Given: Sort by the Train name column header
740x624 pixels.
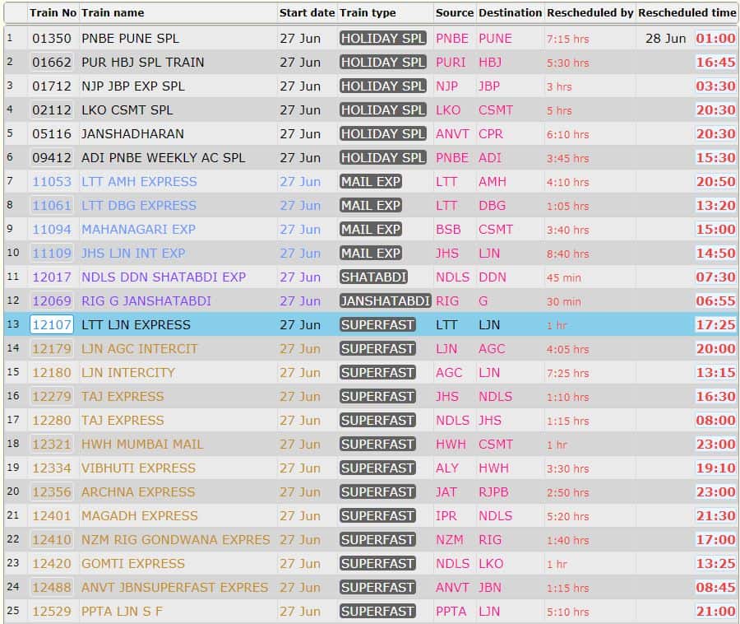Looking at the screenshot, I should click(x=112, y=12).
